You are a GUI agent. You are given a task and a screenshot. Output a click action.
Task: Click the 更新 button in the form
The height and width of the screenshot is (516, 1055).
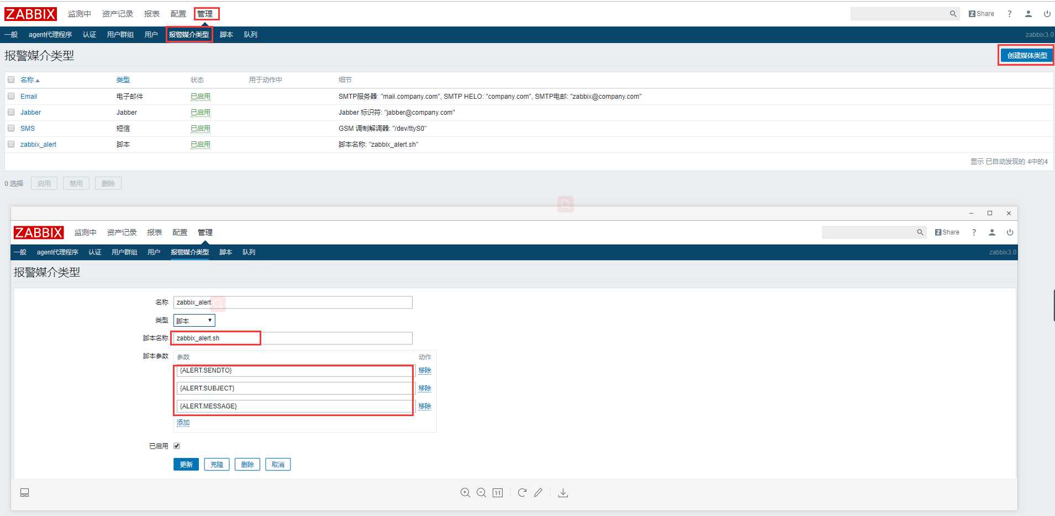tap(186, 465)
